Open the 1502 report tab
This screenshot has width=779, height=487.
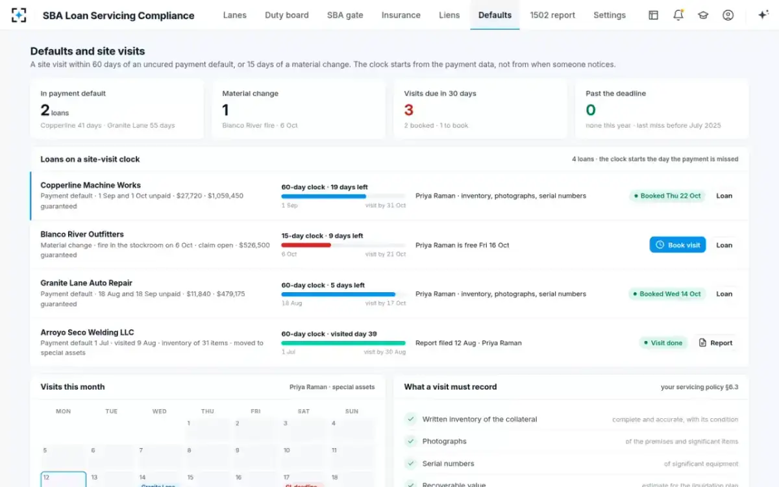[552, 15]
